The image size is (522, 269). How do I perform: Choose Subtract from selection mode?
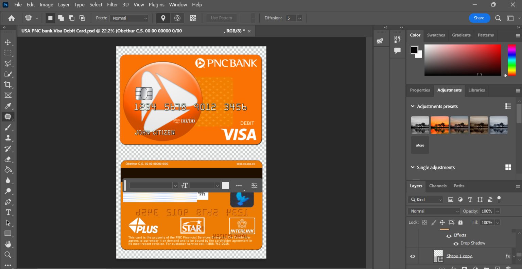click(71, 18)
